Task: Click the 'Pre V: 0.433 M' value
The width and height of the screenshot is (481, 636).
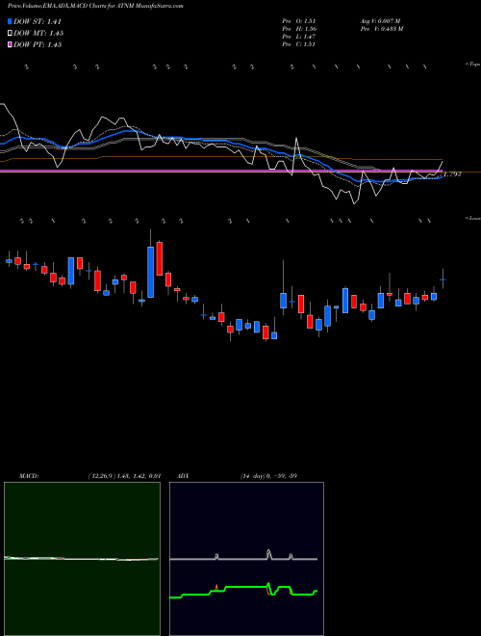Action: (x=381, y=29)
